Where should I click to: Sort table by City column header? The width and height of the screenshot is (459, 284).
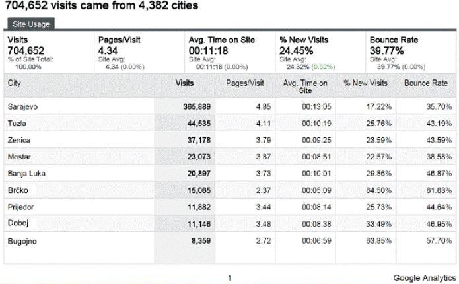click(x=15, y=83)
